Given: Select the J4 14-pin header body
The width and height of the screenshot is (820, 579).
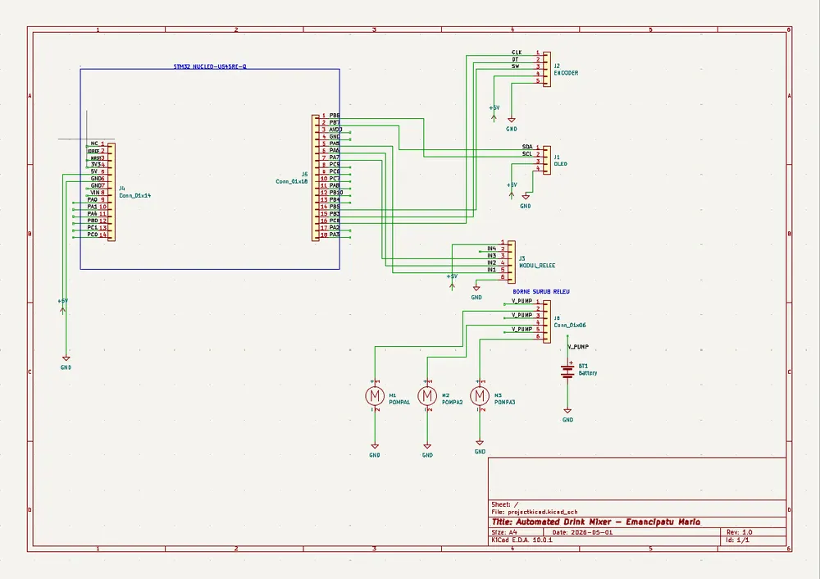Looking at the screenshot, I should pos(112,192).
